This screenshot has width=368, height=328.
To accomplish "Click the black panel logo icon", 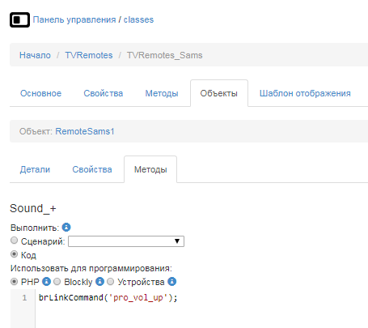I will tap(19, 19).
